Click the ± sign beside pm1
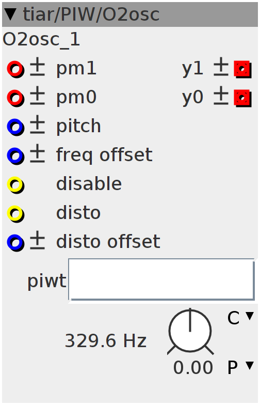The height and width of the screenshot is (405, 260). (37, 68)
